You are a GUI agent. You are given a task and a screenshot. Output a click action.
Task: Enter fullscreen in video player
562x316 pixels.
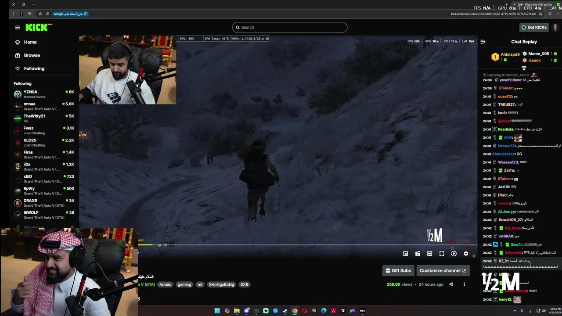[442, 254]
